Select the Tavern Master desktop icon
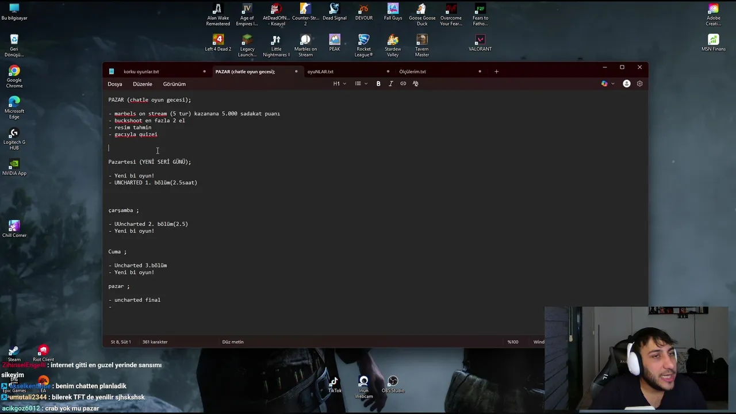The image size is (736, 414). [422, 46]
